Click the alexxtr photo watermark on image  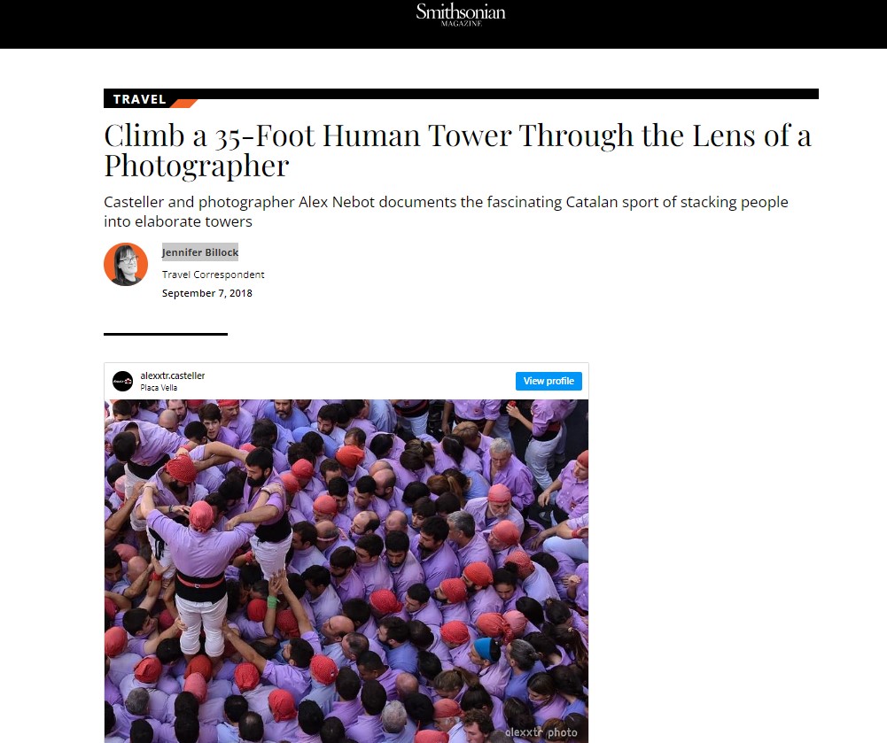click(x=541, y=732)
